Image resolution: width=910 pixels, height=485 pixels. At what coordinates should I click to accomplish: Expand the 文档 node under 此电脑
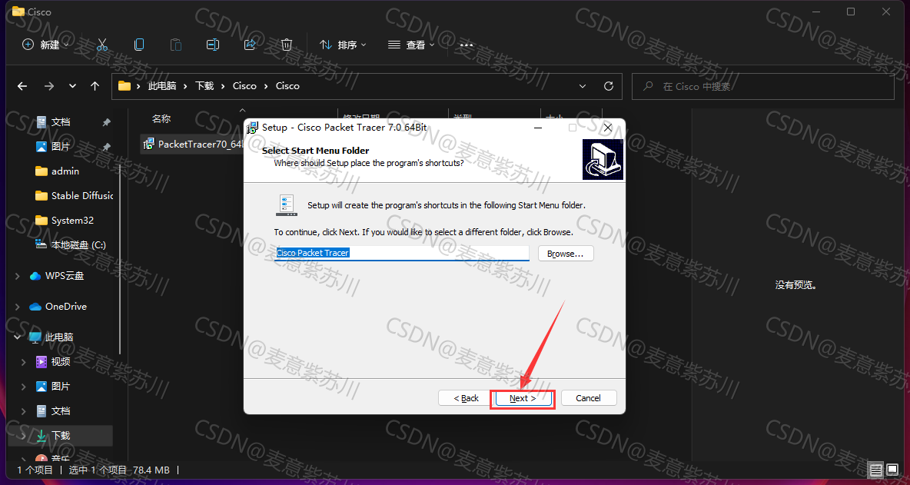coord(24,411)
